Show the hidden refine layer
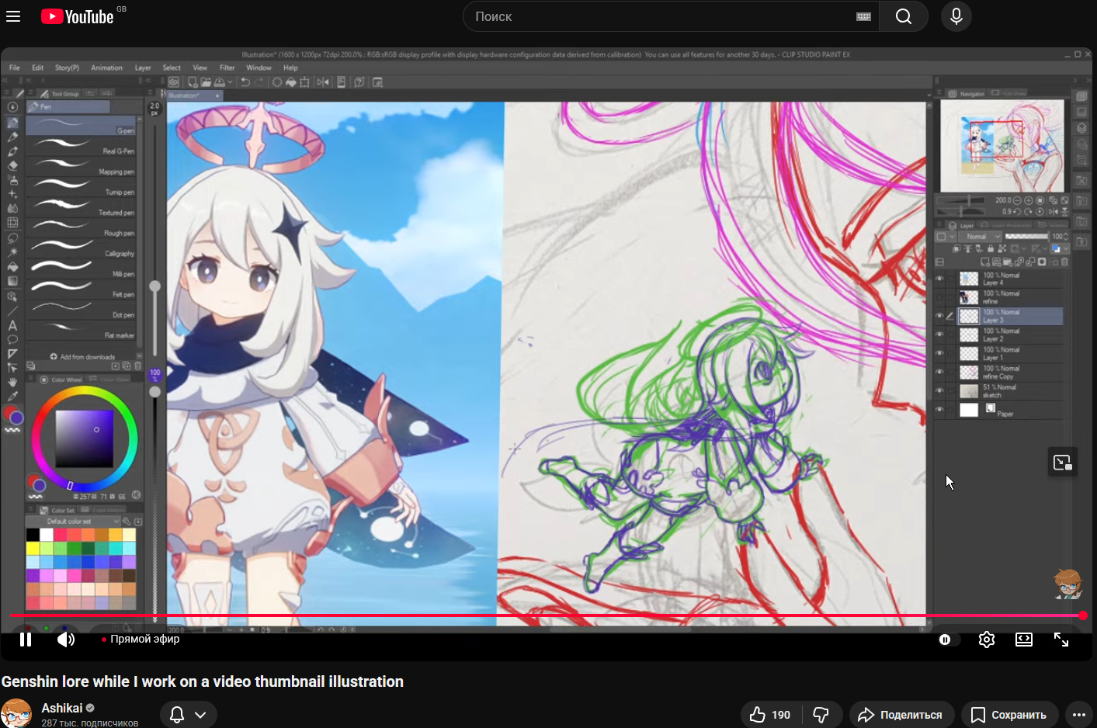The image size is (1097, 728). coord(940,297)
